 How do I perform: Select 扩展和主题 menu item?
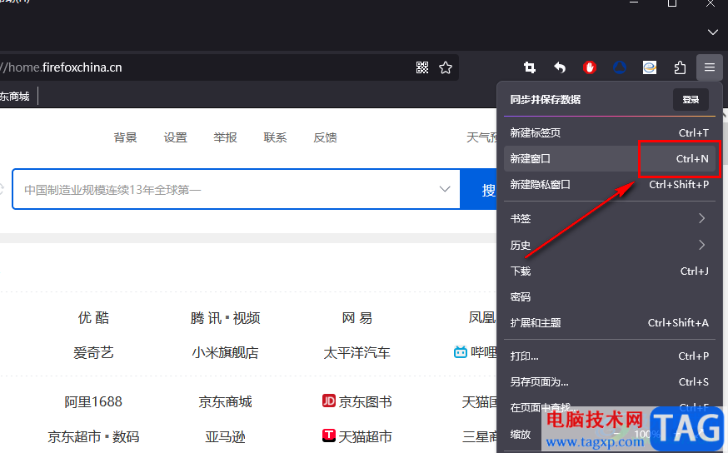pyautogui.click(x=609, y=323)
